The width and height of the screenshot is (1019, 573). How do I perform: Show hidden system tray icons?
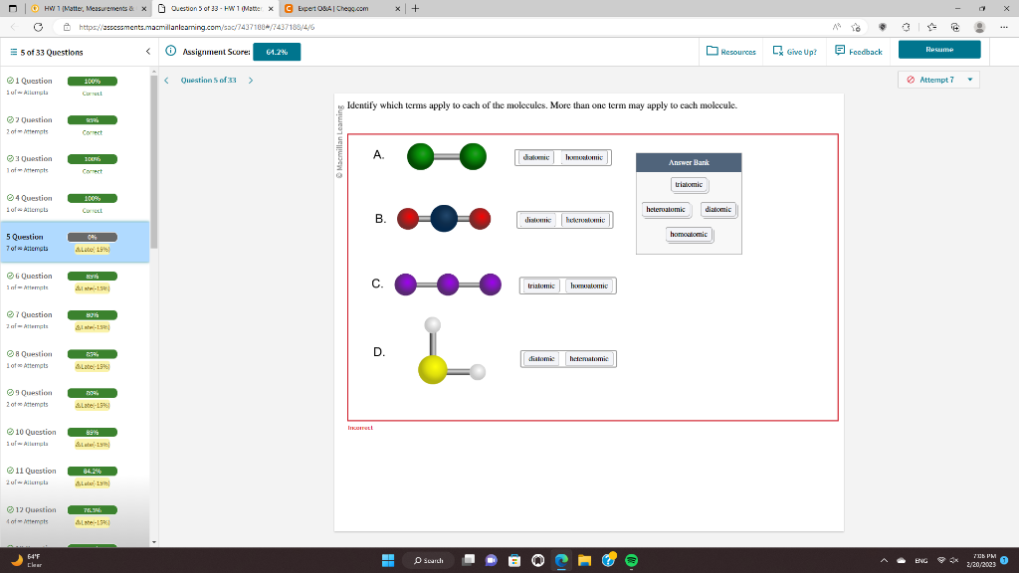(x=884, y=560)
